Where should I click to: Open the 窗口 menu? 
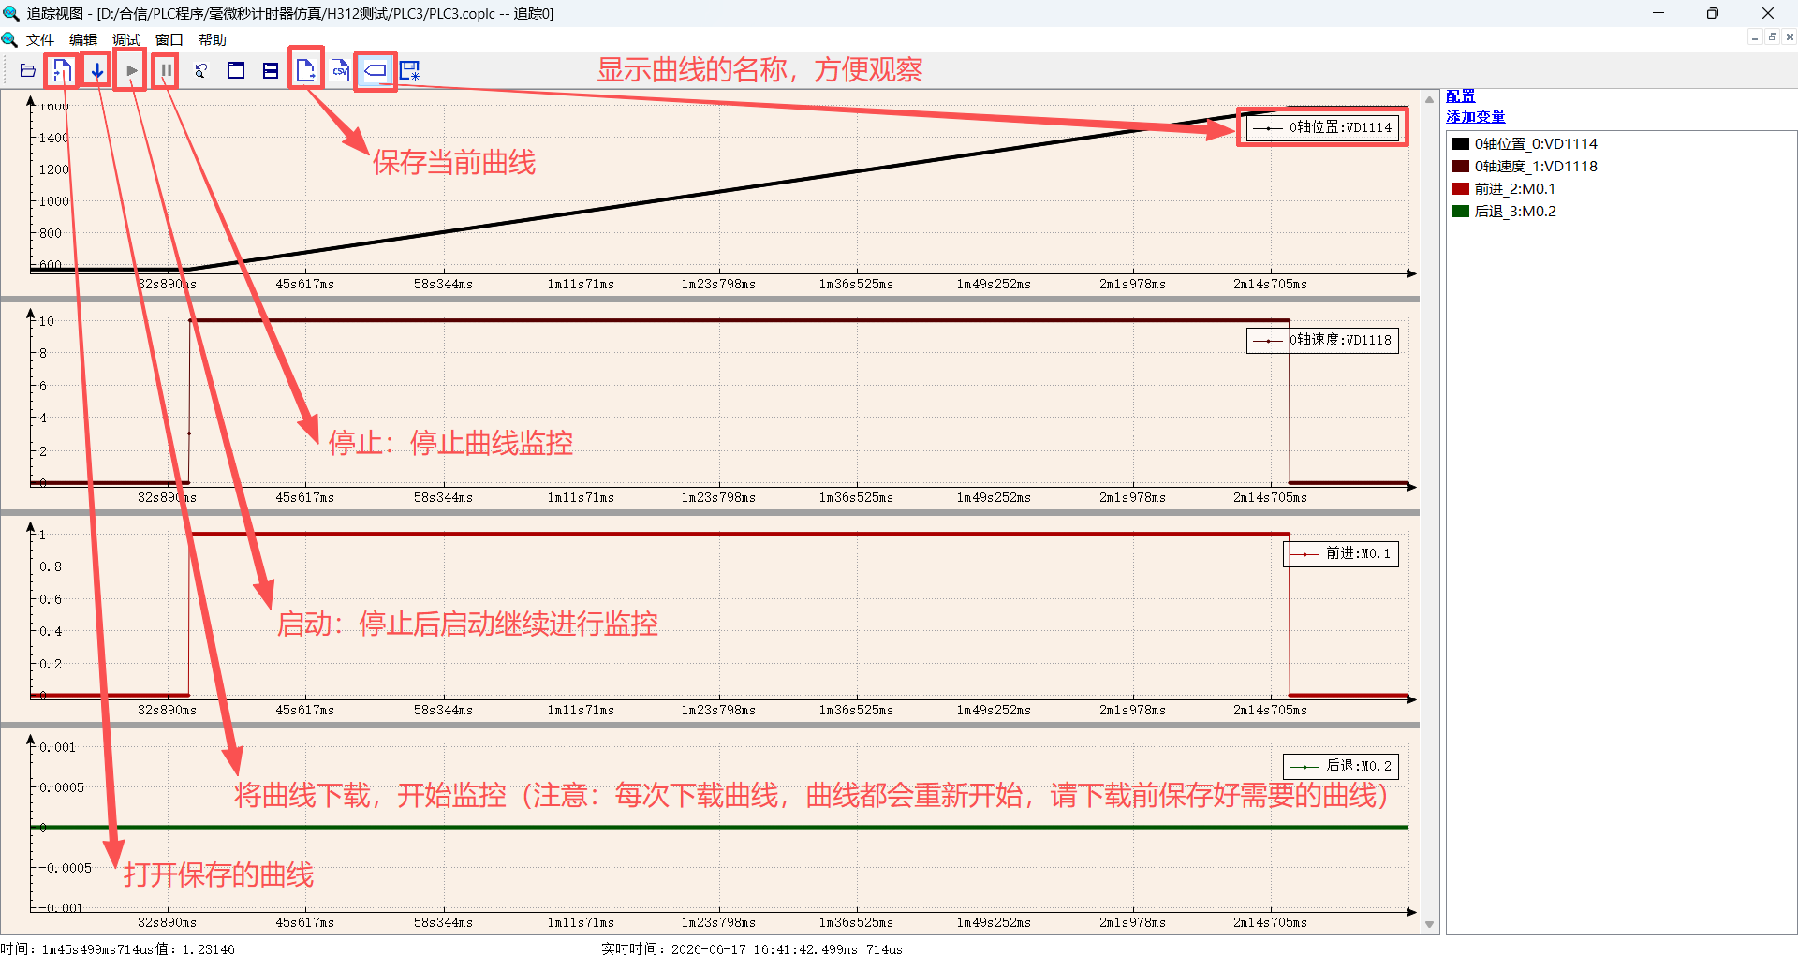pyautogui.click(x=169, y=39)
